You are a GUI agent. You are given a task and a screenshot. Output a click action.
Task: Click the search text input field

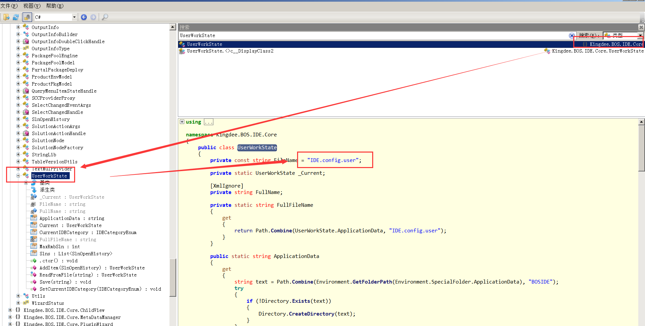[374, 35]
